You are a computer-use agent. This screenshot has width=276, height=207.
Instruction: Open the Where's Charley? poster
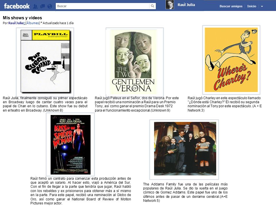(x=231, y=60)
